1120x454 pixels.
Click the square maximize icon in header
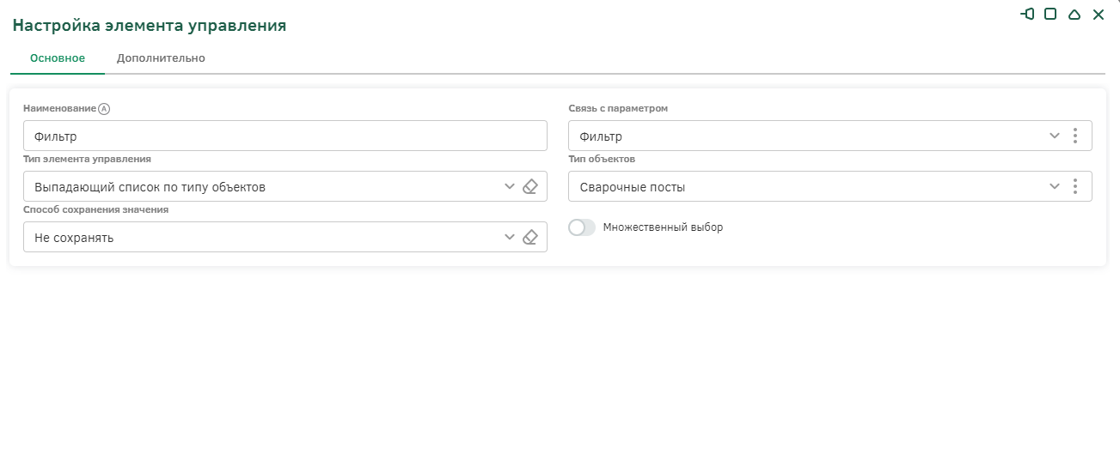click(x=1050, y=14)
